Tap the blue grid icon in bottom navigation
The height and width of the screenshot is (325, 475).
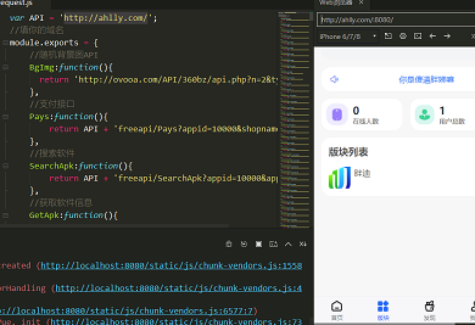tap(383, 307)
